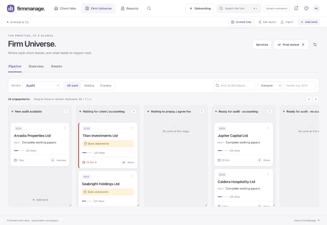
Task: Click Edit layout
Action: pyautogui.click(x=267, y=22)
